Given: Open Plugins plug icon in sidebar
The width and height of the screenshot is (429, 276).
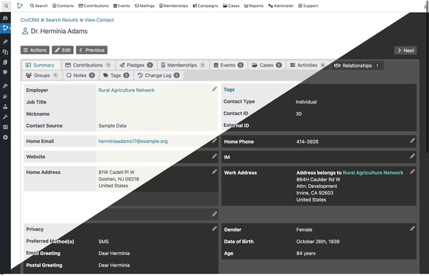Looking at the screenshot, I should pyautogui.click(x=5, y=96).
